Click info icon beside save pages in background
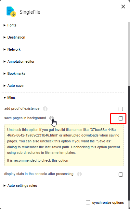This screenshot has width=130, height=209. coord(52,118)
